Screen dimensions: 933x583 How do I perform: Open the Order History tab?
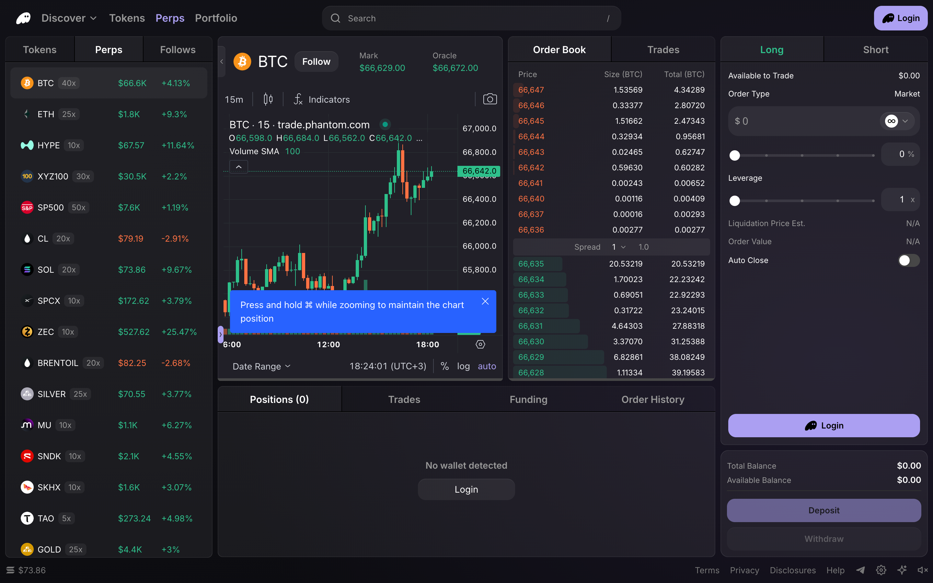point(653,399)
